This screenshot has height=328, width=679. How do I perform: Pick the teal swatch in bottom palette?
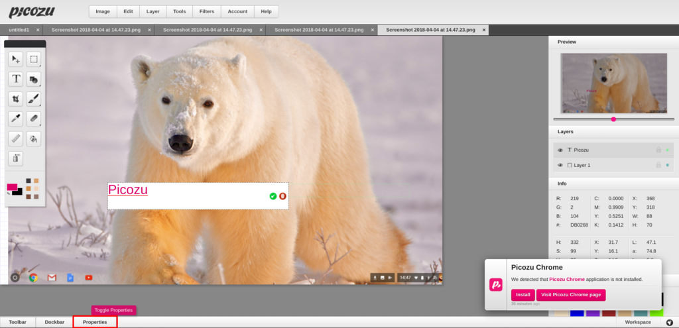pyautogui.click(x=641, y=312)
